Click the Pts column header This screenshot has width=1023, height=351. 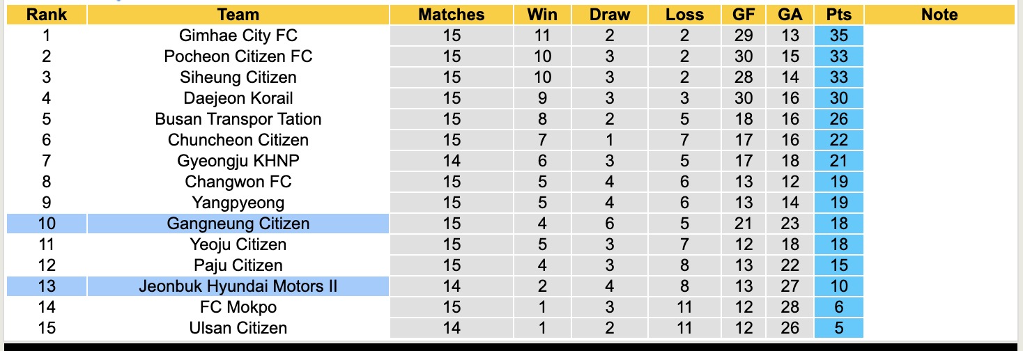click(838, 15)
